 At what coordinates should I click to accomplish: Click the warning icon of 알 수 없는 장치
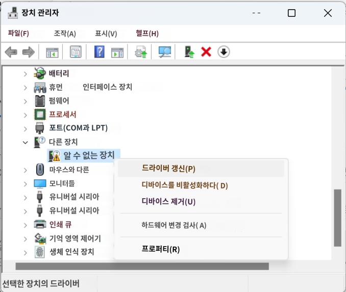[x=54, y=155]
